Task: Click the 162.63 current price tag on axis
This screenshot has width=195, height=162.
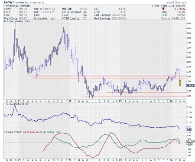Action: pyautogui.click(x=190, y=86)
